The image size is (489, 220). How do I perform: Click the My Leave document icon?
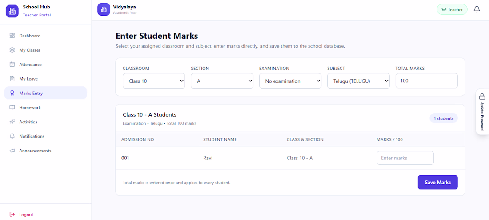[12, 79]
